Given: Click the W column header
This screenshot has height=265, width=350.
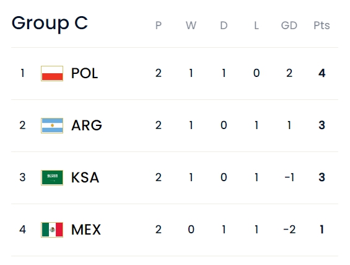Looking at the screenshot, I should (x=191, y=25).
